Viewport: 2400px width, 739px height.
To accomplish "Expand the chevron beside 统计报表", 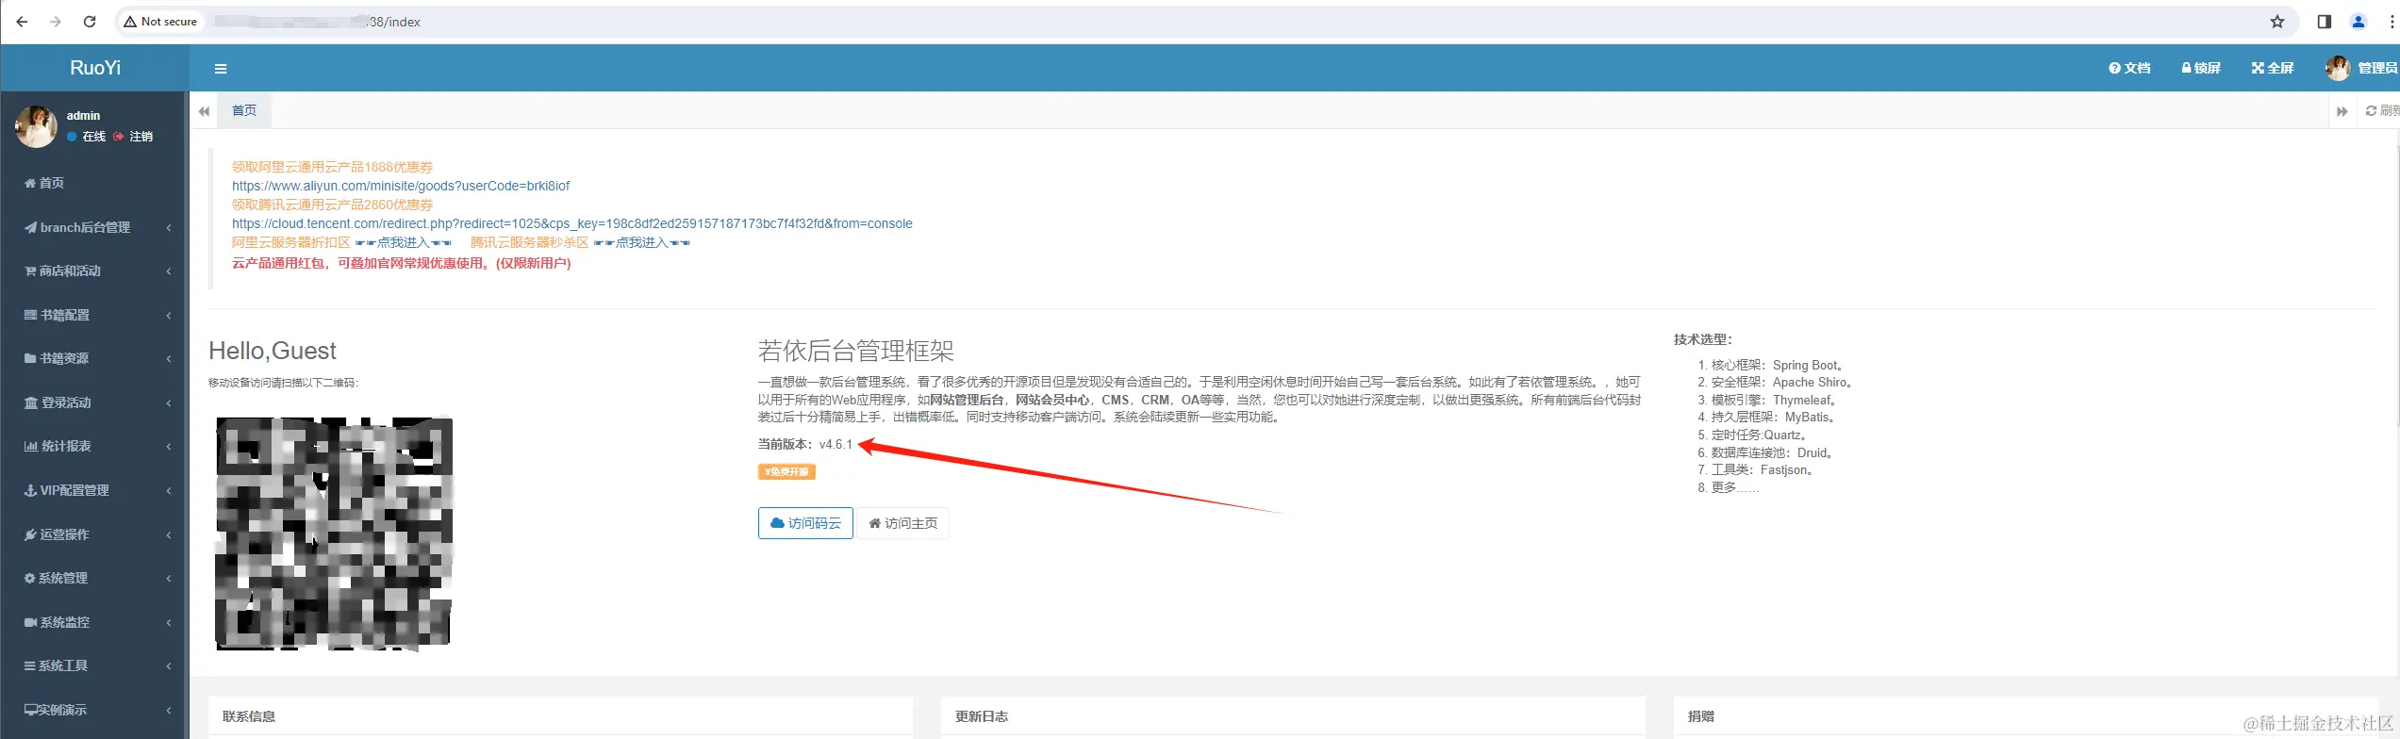I will (x=169, y=447).
